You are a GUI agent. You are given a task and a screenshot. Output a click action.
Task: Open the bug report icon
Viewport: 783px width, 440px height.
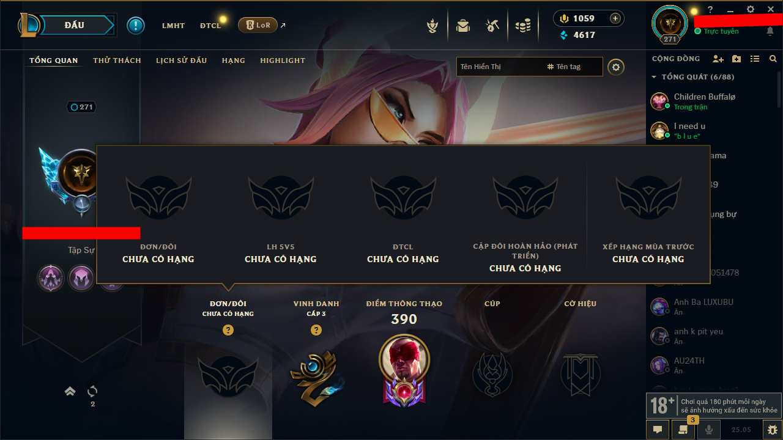[772, 430]
